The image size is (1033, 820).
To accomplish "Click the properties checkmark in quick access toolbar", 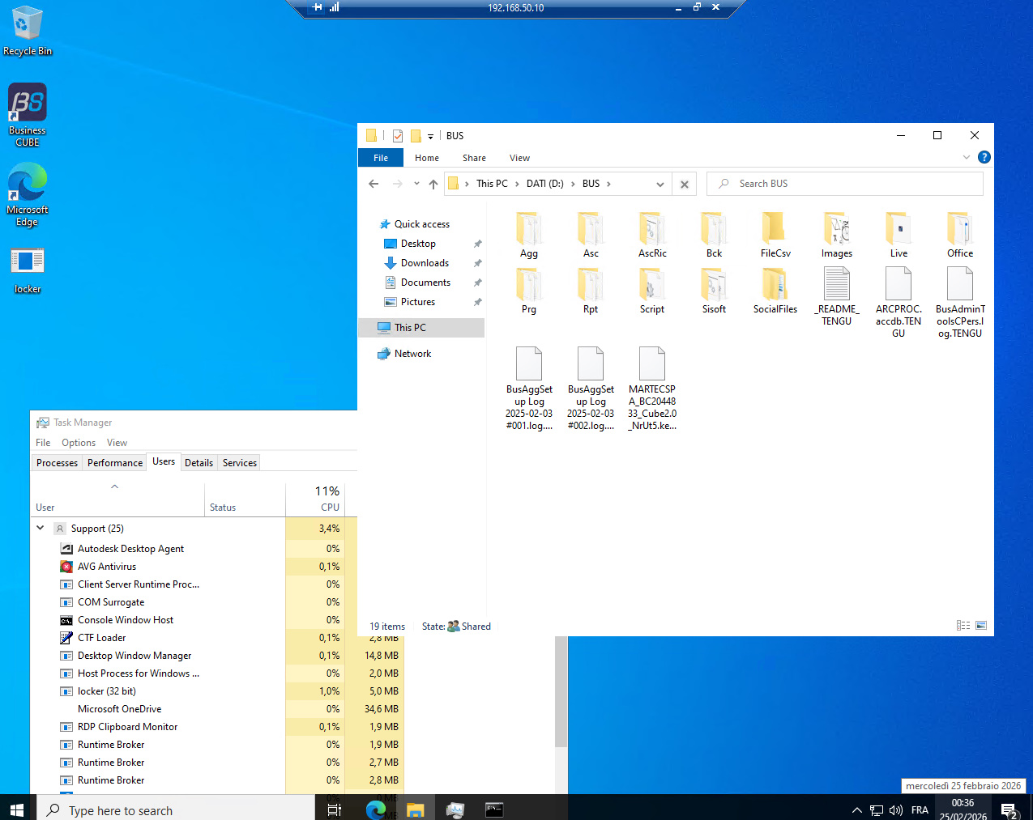I will pyautogui.click(x=398, y=136).
